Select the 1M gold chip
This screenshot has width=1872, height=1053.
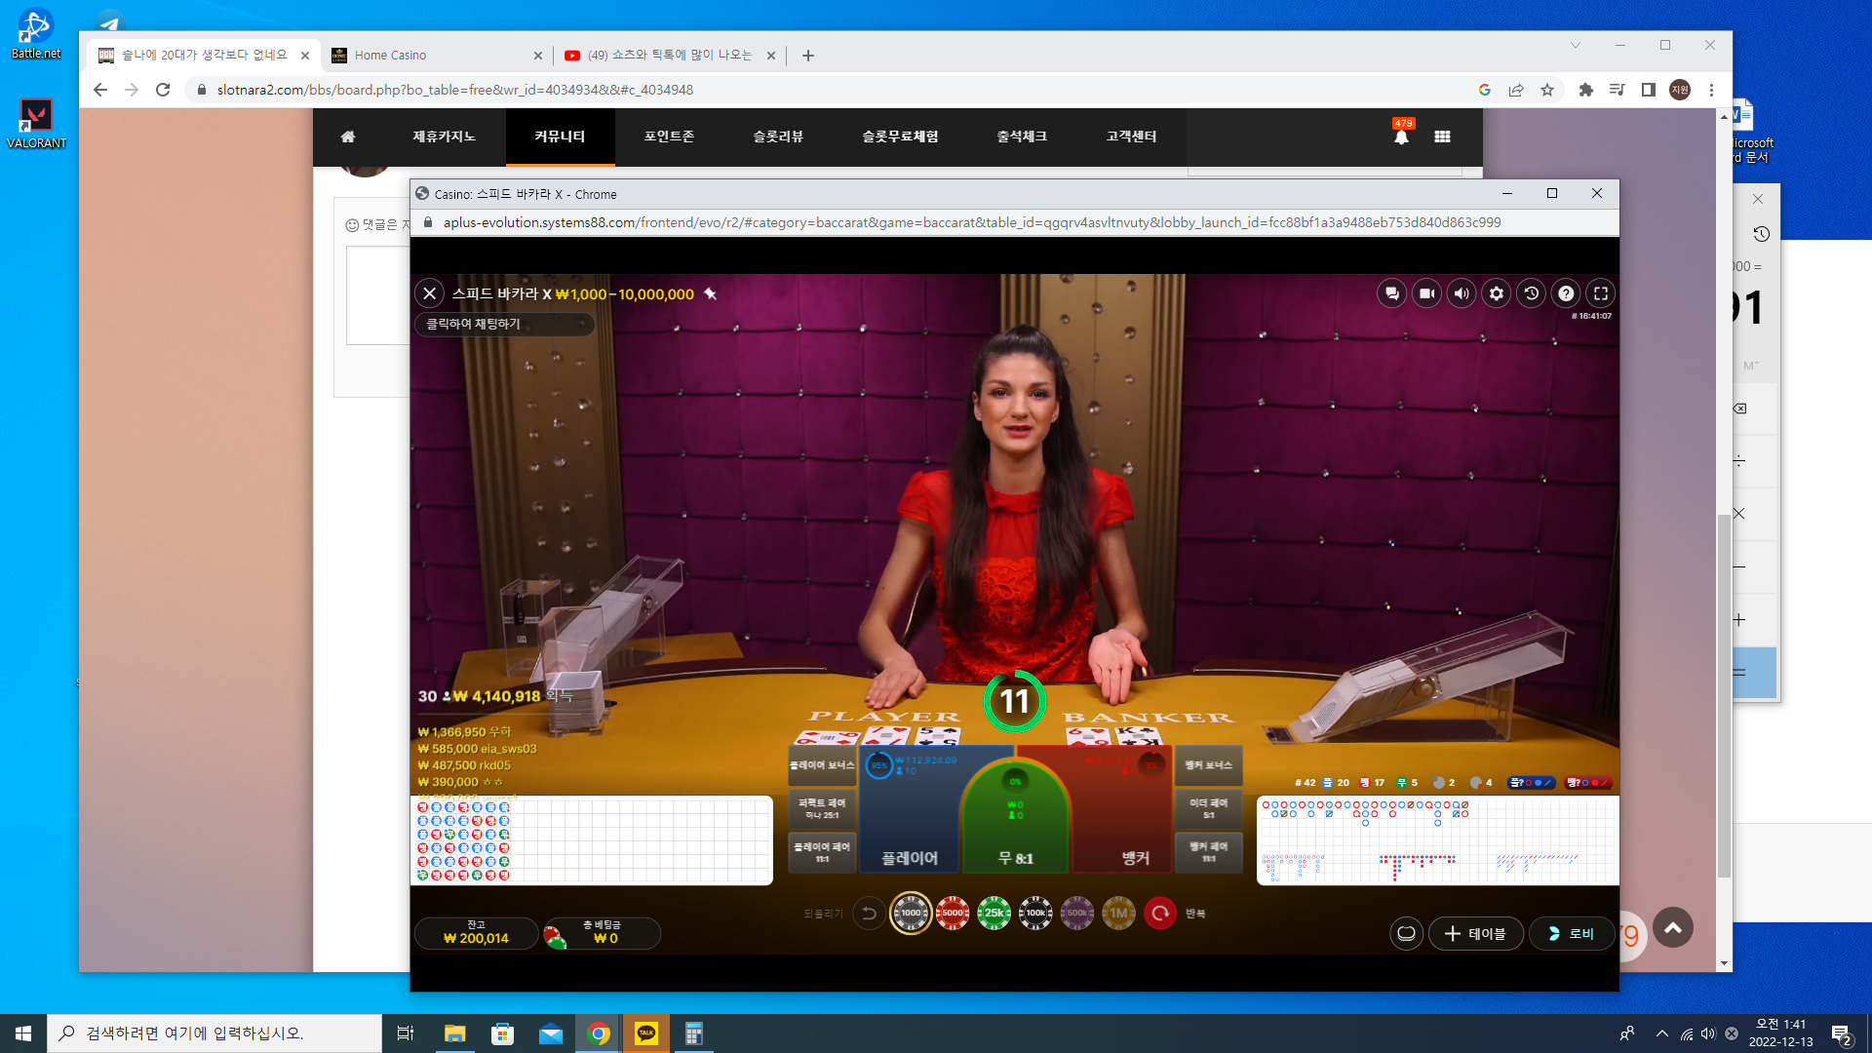click(x=1118, y=914)
